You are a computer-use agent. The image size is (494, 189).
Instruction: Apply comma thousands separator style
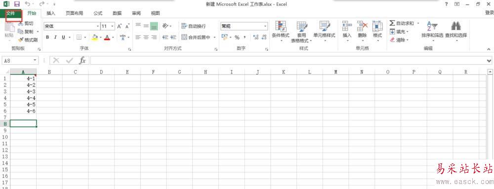pos(245,38)
